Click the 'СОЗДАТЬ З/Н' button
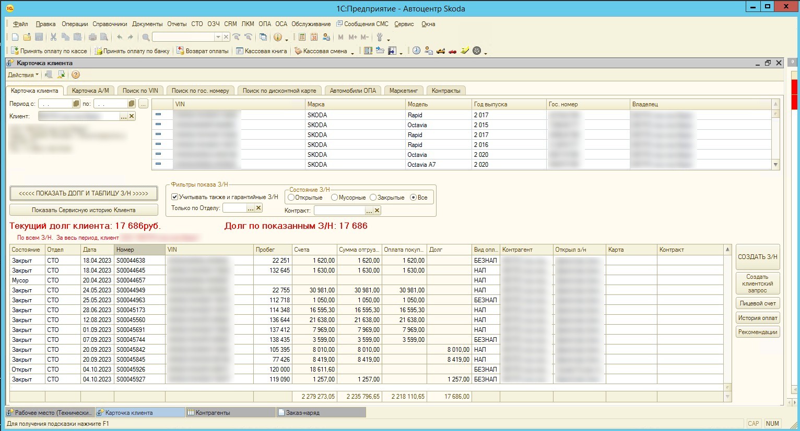Screen dimensions: 800x431 coord(757,257)
